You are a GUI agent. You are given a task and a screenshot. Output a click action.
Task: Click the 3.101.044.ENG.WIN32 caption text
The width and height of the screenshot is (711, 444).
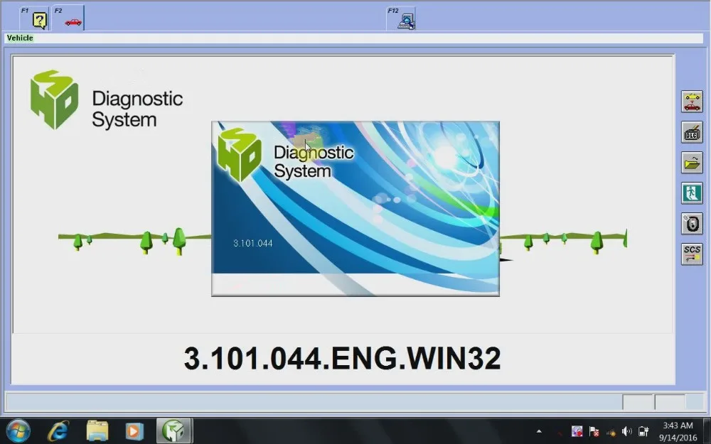(343, 358)
